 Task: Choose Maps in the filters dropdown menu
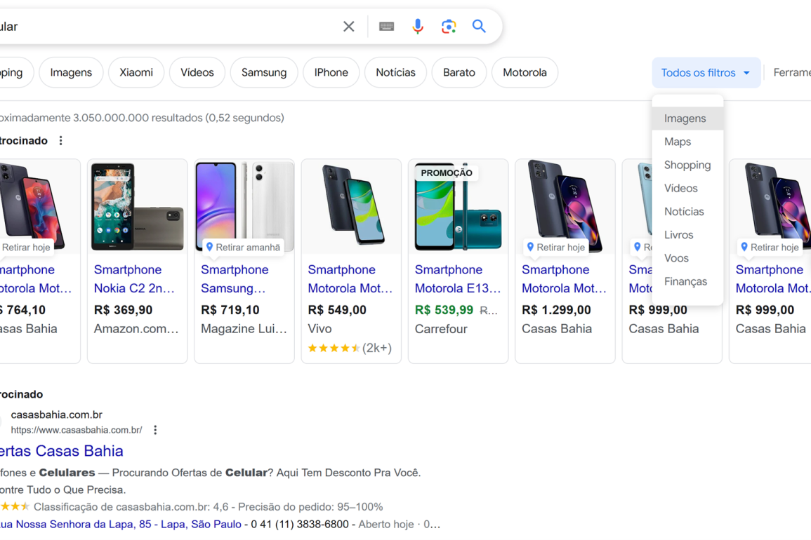tap(687, 142)
